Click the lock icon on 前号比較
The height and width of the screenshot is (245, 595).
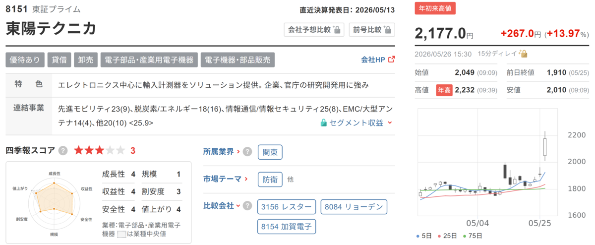coord(387,30)
